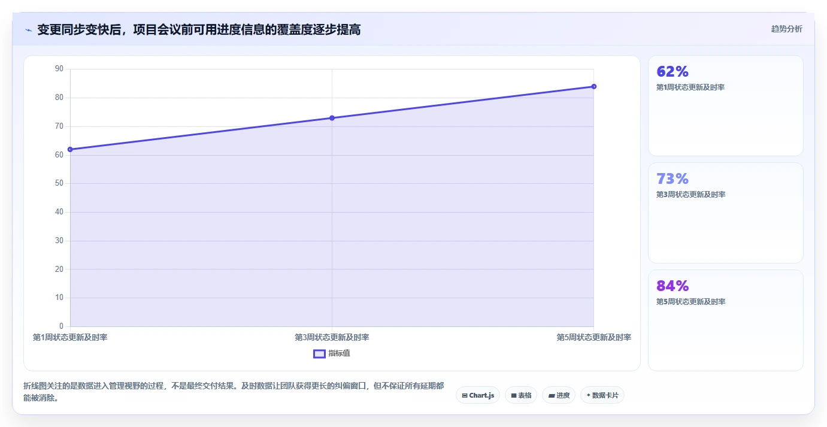Open the 62% 第1周状态更新及时率 card
Viewport: 827px width, 427px height.
(x=725, y=106)
